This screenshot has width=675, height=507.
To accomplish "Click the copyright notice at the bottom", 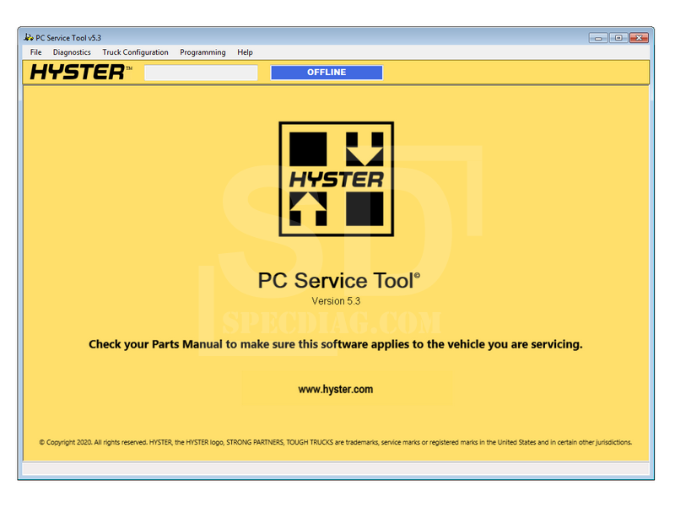I will point(336,442).
